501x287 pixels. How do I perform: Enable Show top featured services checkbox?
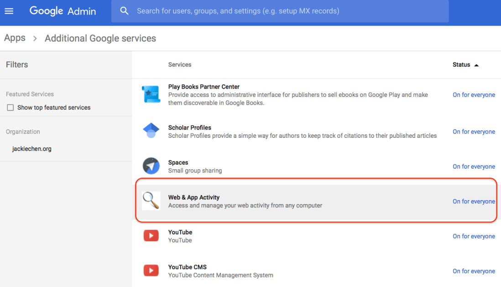[10, 108]
